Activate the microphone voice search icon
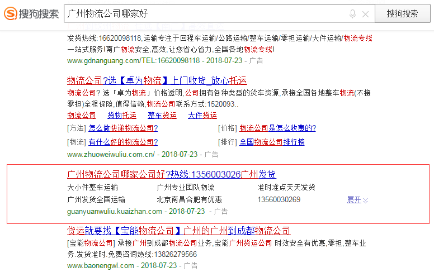 point(352,14)
